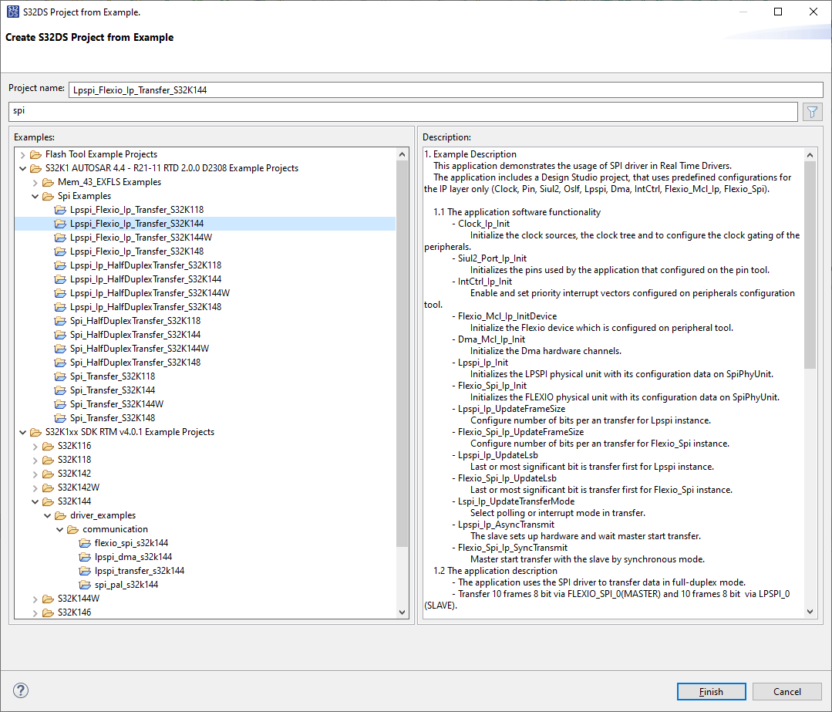This screenshot has height=712, width=832.
Task: Collapse the driver_examples node
Action: click(48, 515)
